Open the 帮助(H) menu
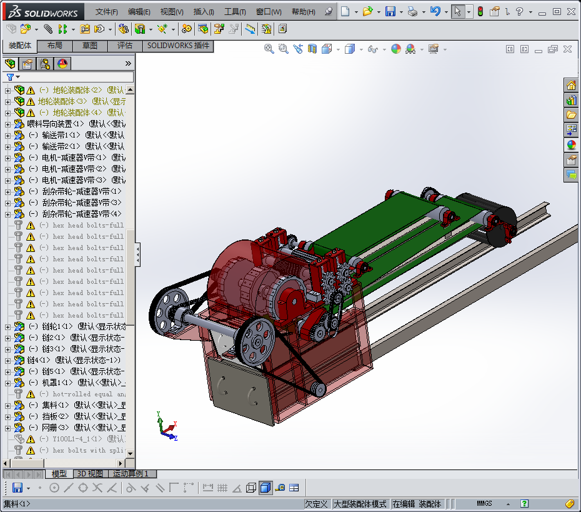581x512 pixels. click(303, 12)
